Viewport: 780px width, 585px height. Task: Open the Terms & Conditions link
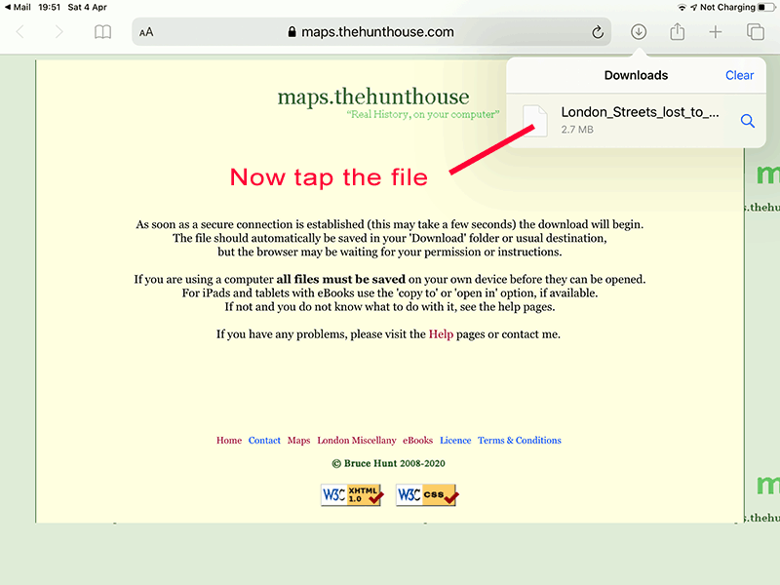520,441
